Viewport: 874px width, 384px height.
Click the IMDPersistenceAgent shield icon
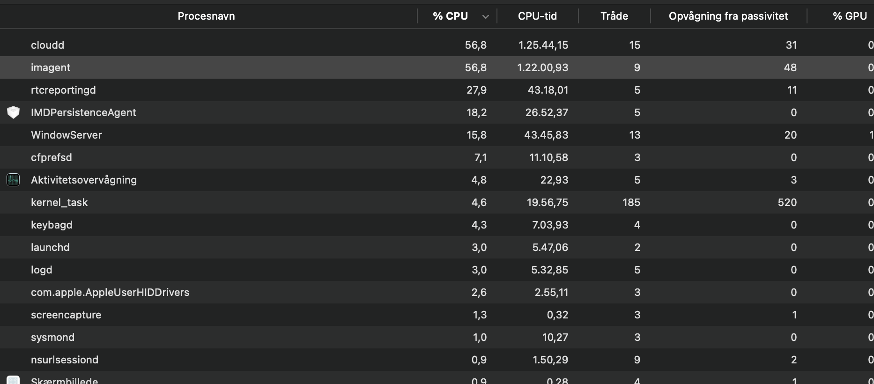[14, 112]
